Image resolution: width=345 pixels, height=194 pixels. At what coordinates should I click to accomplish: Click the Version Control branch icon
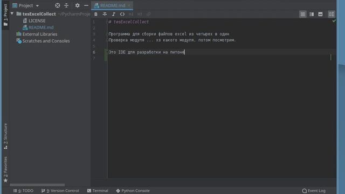coord(43,191)
